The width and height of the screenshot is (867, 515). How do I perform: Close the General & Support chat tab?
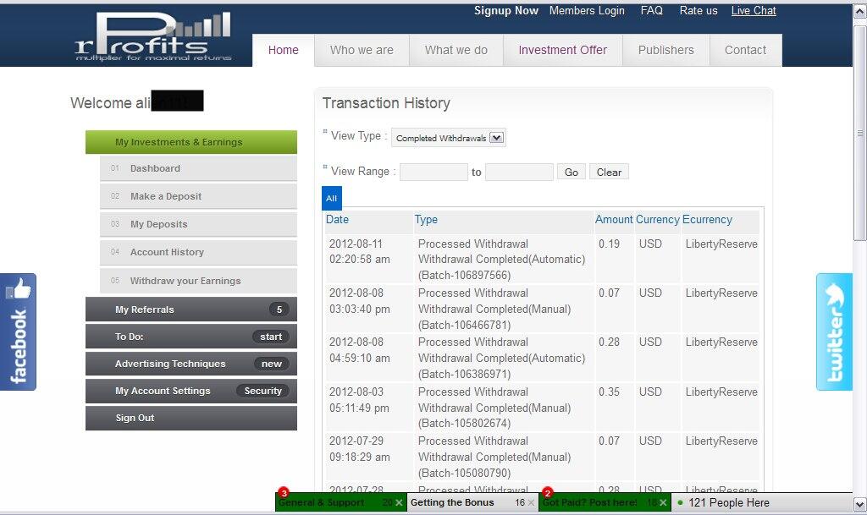pyautogui.click(x=400, y=502)
